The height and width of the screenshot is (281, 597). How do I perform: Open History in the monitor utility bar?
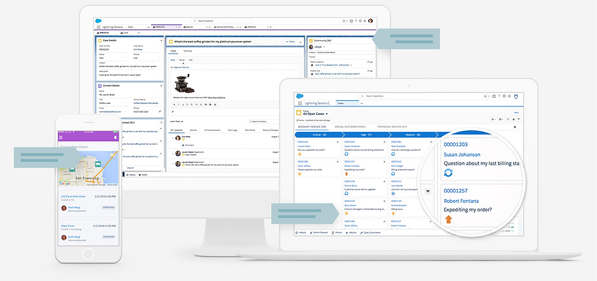(x=130, y=175)
